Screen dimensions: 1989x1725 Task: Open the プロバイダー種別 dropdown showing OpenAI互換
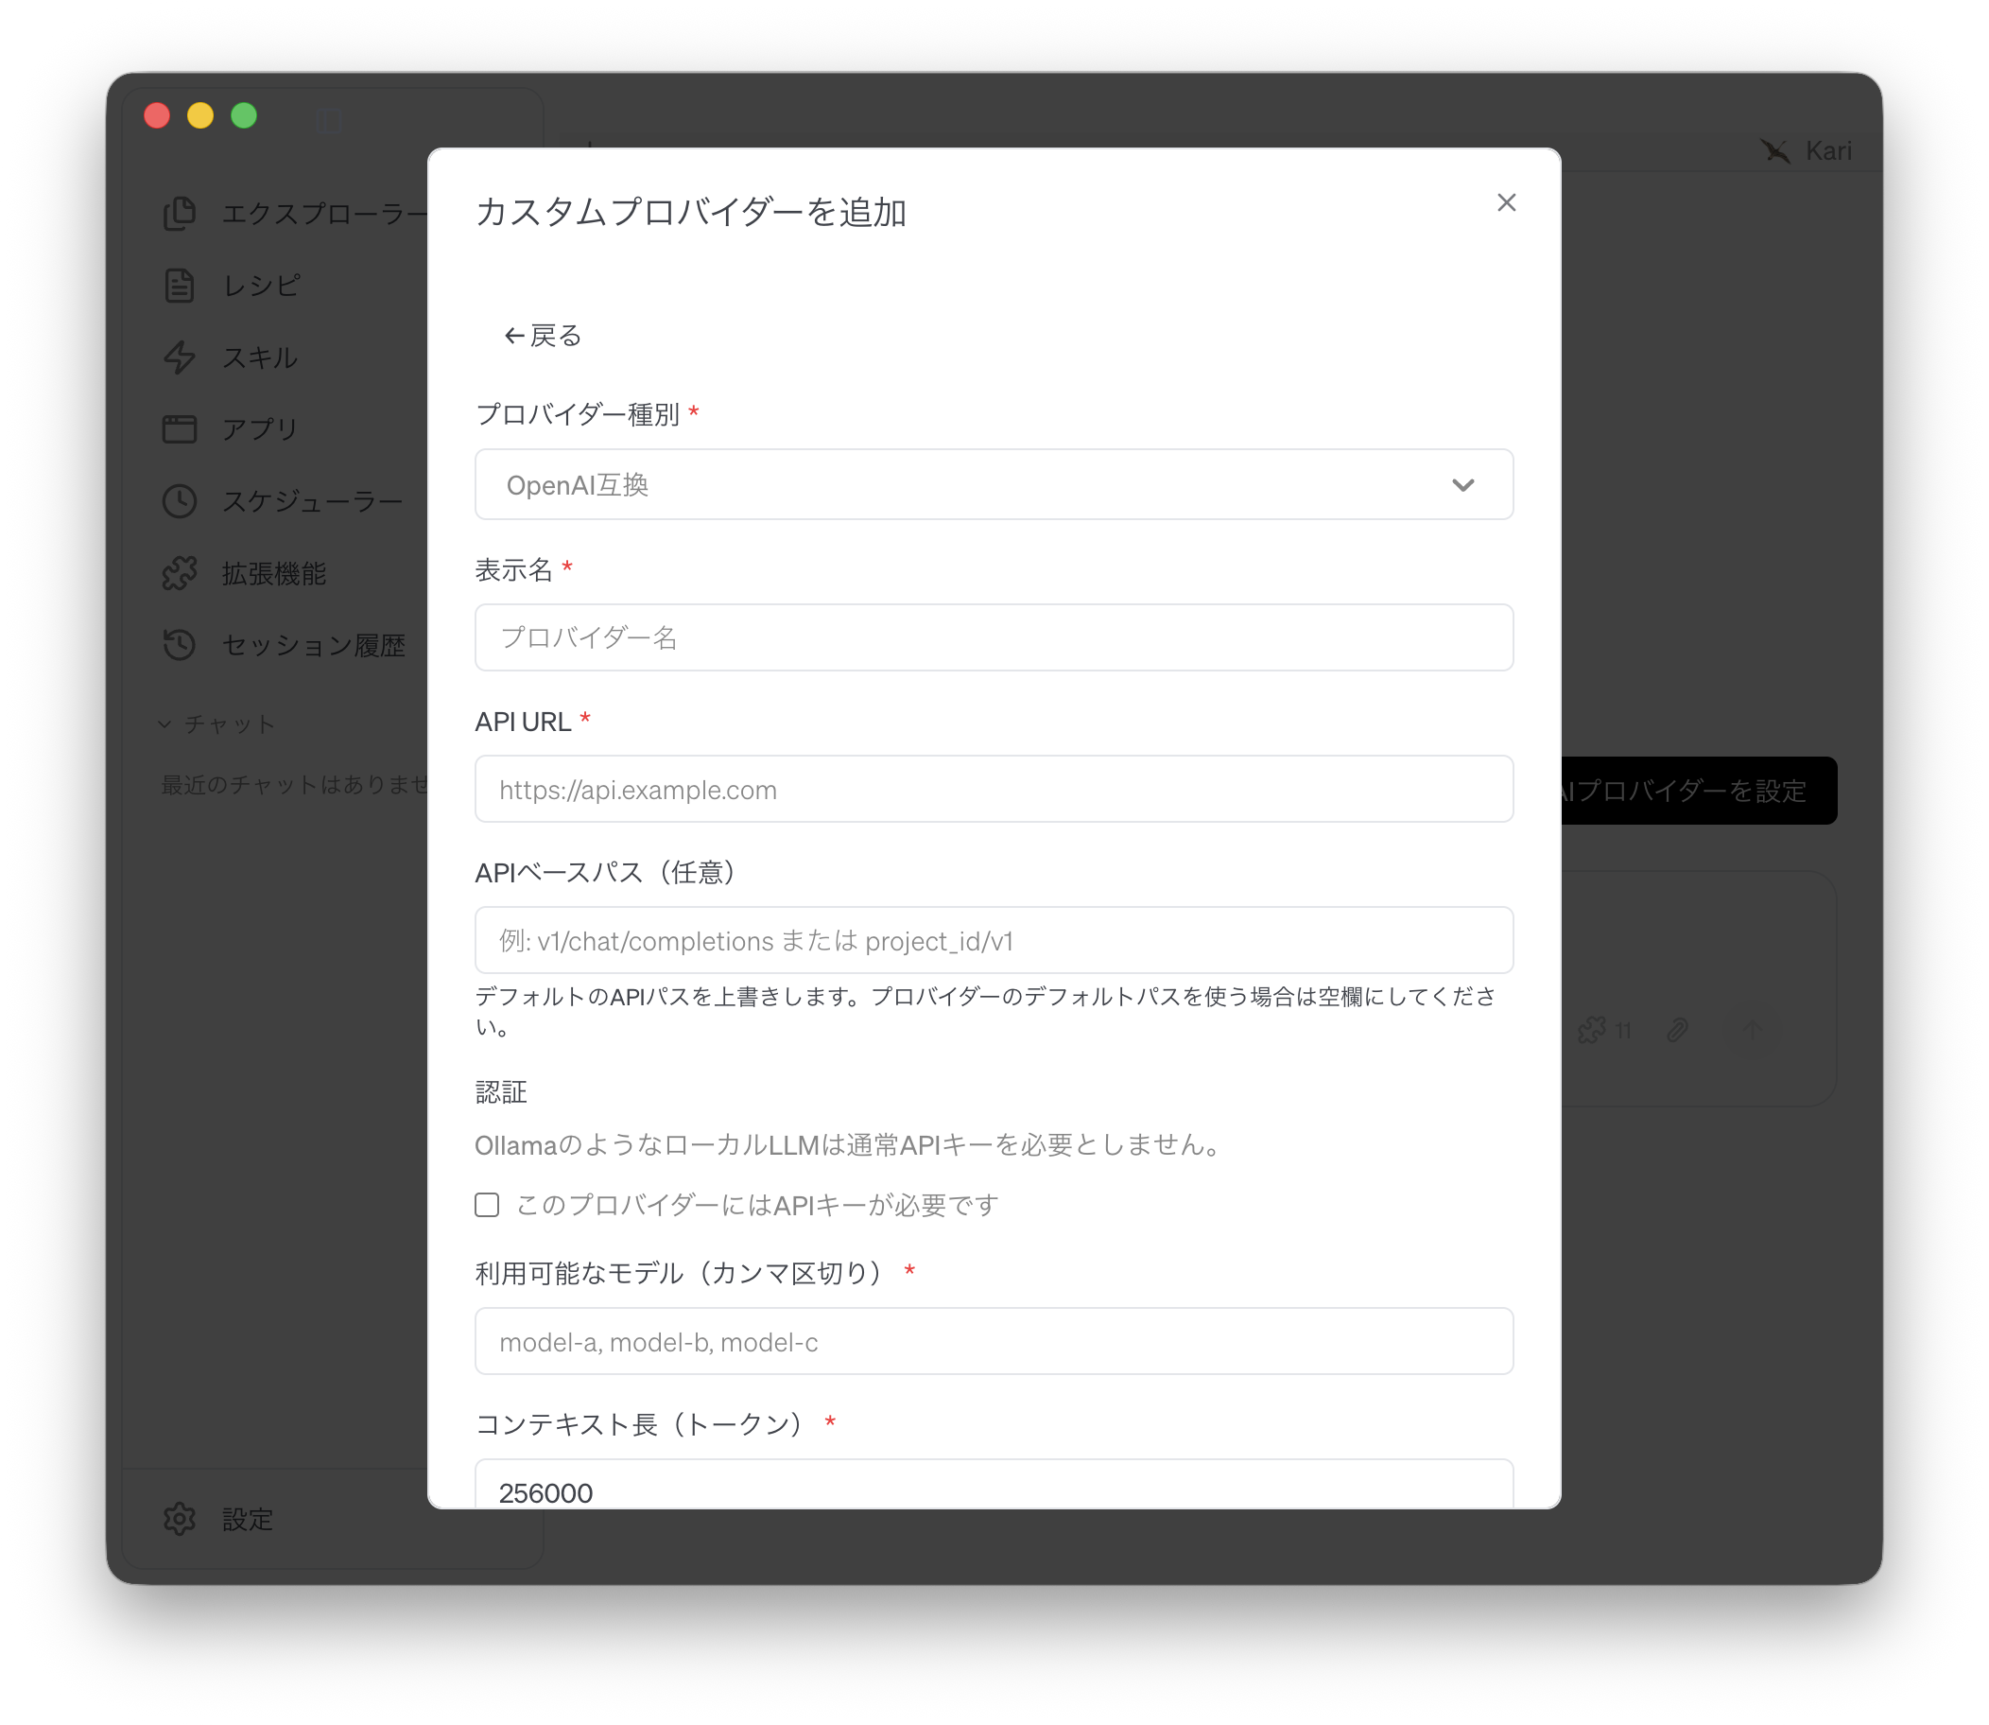[x=993, y=484]
